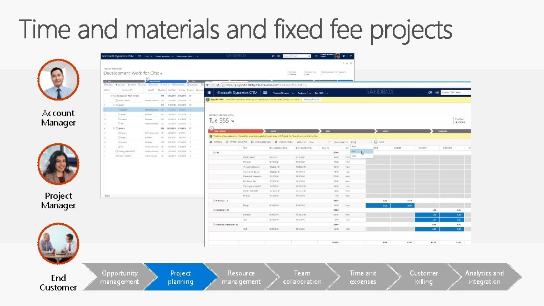
Task: Click the Choose Columns button
Action: (236, 142)
